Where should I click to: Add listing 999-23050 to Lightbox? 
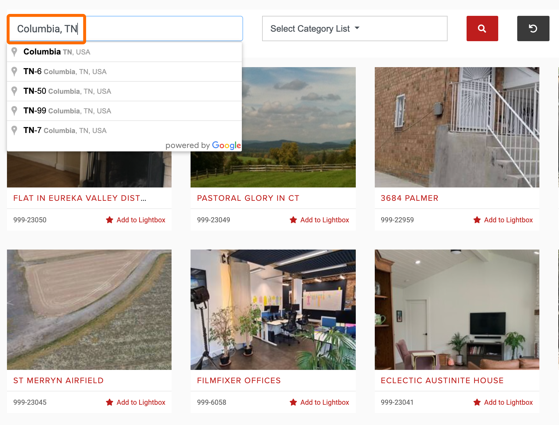[135, 220]
